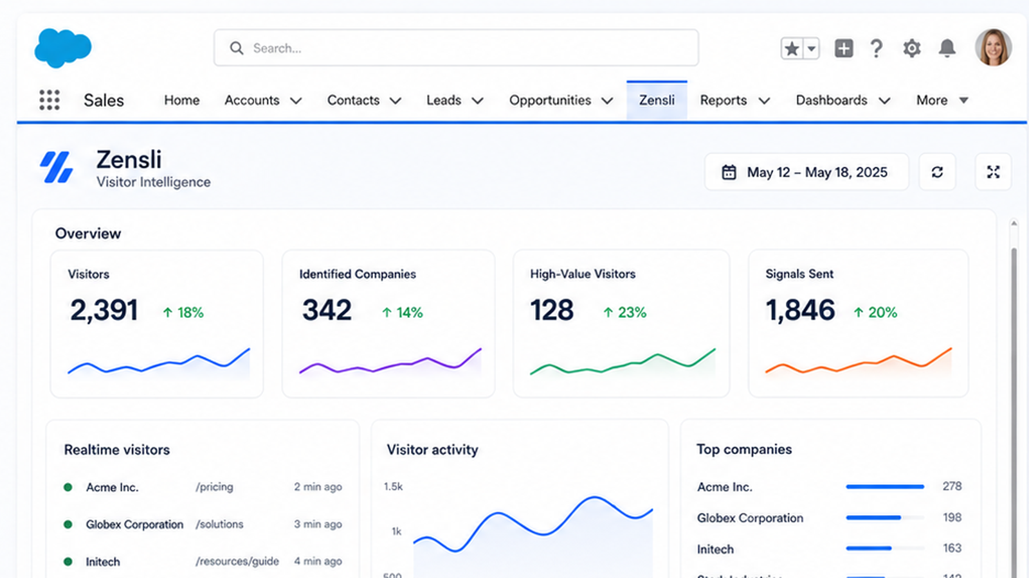Viewport: 1029px width, 578px height.
Task: Open the Reports tab
Action: click(x=723, y=100)
